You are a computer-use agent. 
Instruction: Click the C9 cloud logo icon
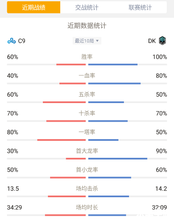(x=11, y=41)
